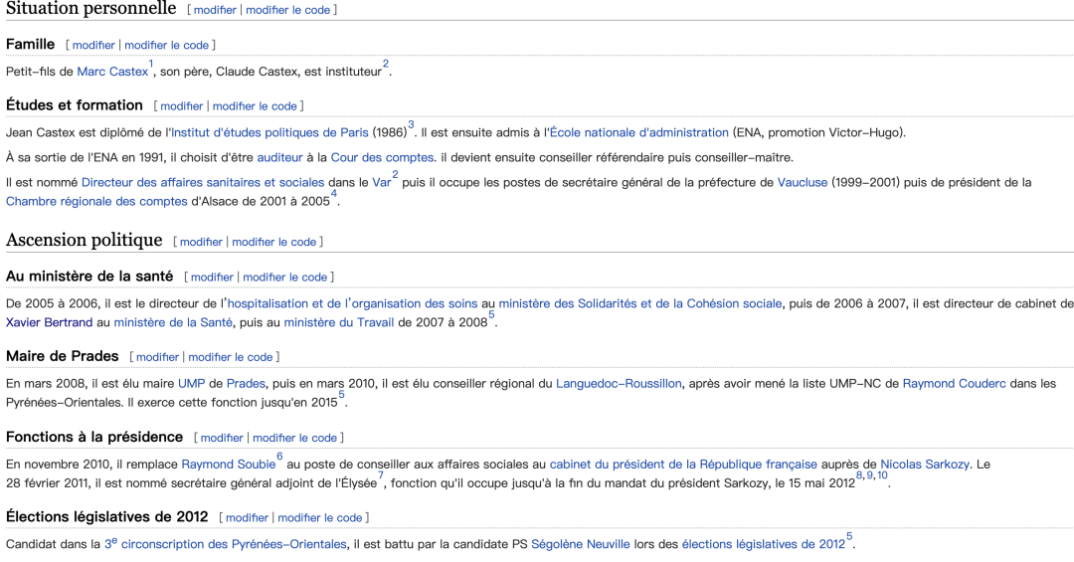
Task: Click 'modifier' next to Au ministère de la santé
Action: point(213,278)
